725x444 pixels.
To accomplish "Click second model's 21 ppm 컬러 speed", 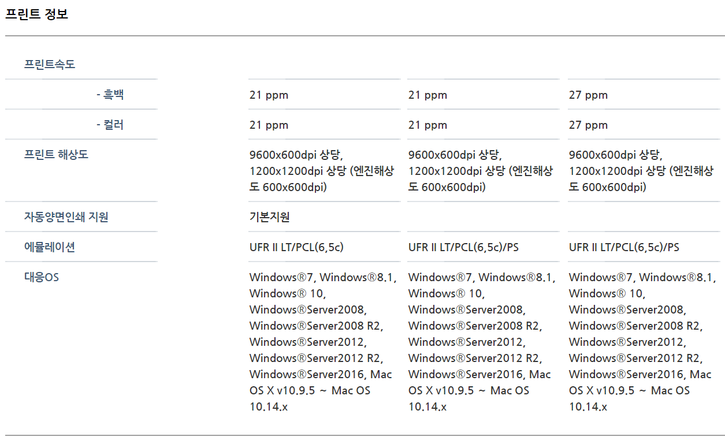I will 427,125.
